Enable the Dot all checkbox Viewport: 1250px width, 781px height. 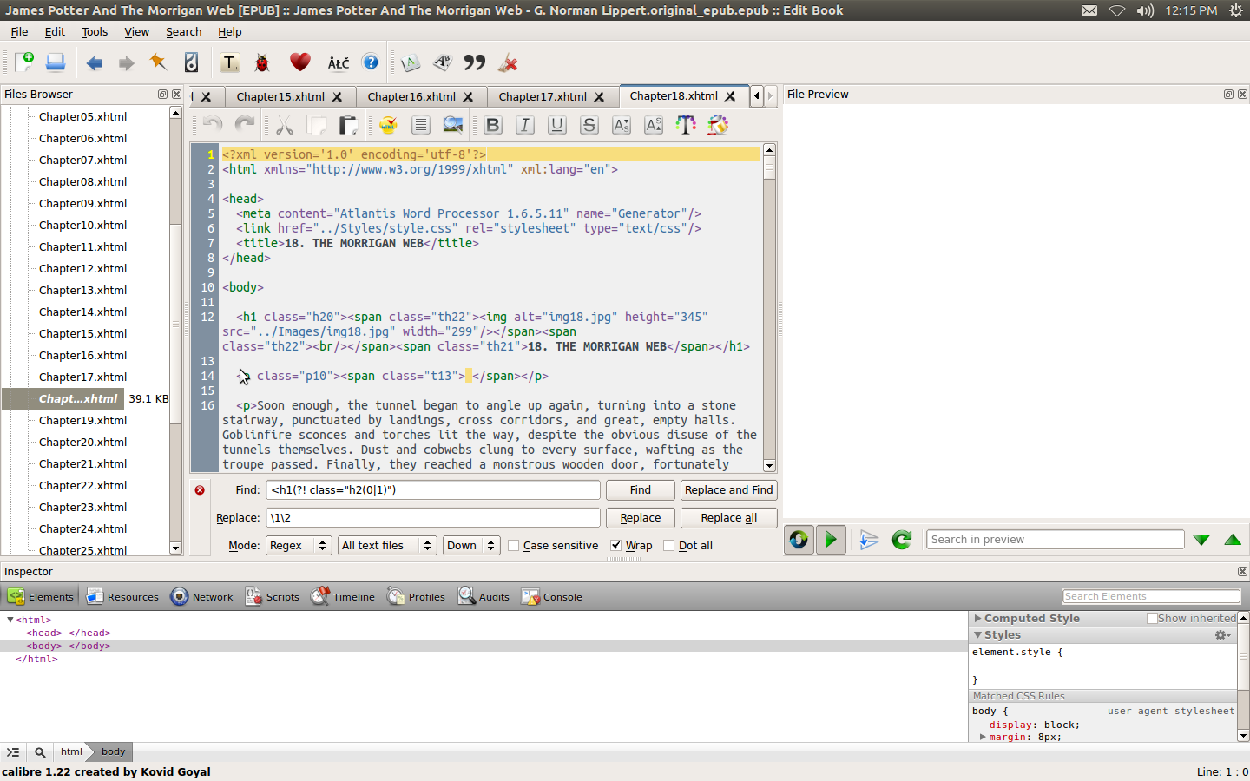[x=669, y=546]
